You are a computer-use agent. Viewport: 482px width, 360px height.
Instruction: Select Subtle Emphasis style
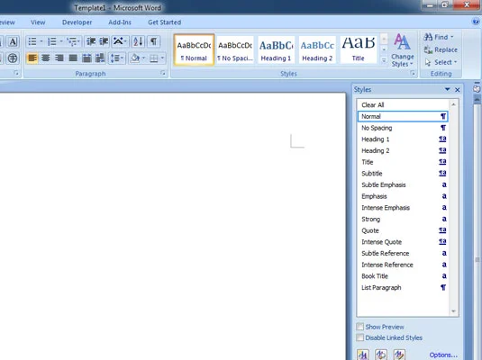403,184
